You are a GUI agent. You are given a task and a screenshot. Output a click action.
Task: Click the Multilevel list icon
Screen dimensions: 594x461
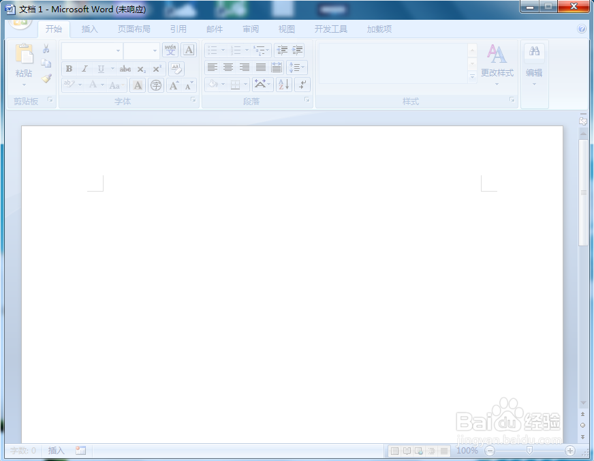pyautogui.click(x=260, y=50)
